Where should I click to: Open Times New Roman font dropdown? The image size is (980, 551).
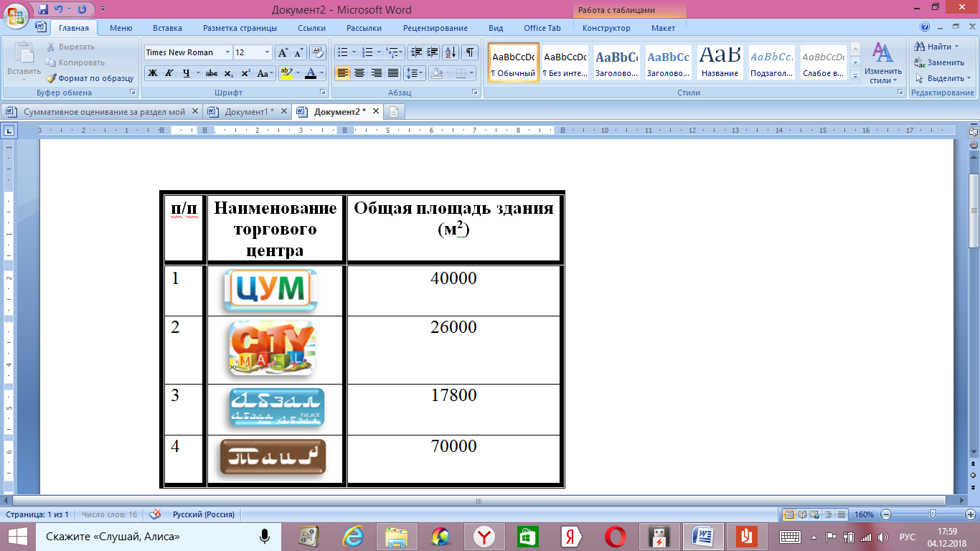(x=227, y=52)
